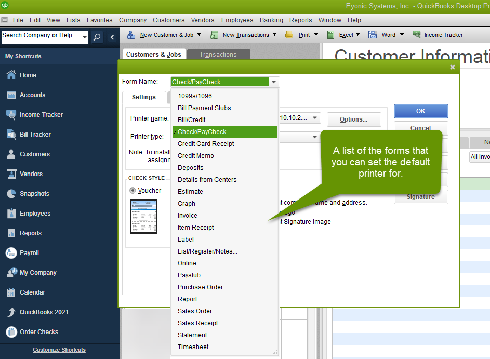Choose Credit Memo from form list
Image resolution: width=490 pixels, height=359 pixels.
tap(224, 155)
